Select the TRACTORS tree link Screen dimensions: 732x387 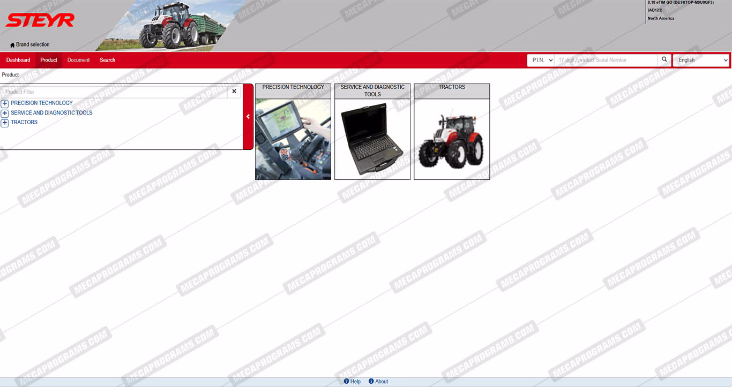[x=24, y=123]
